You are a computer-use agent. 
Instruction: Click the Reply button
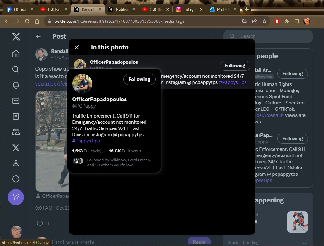[199, 241]
